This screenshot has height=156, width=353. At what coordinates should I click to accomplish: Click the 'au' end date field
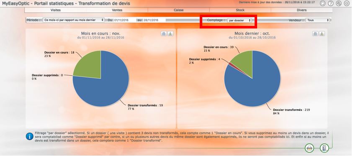(x=154, y=20)
